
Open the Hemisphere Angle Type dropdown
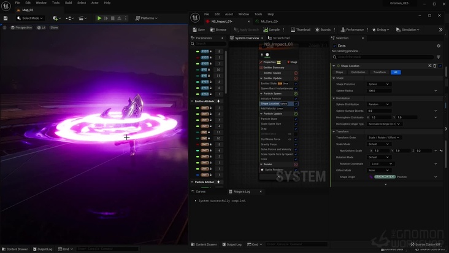point(384,124)
